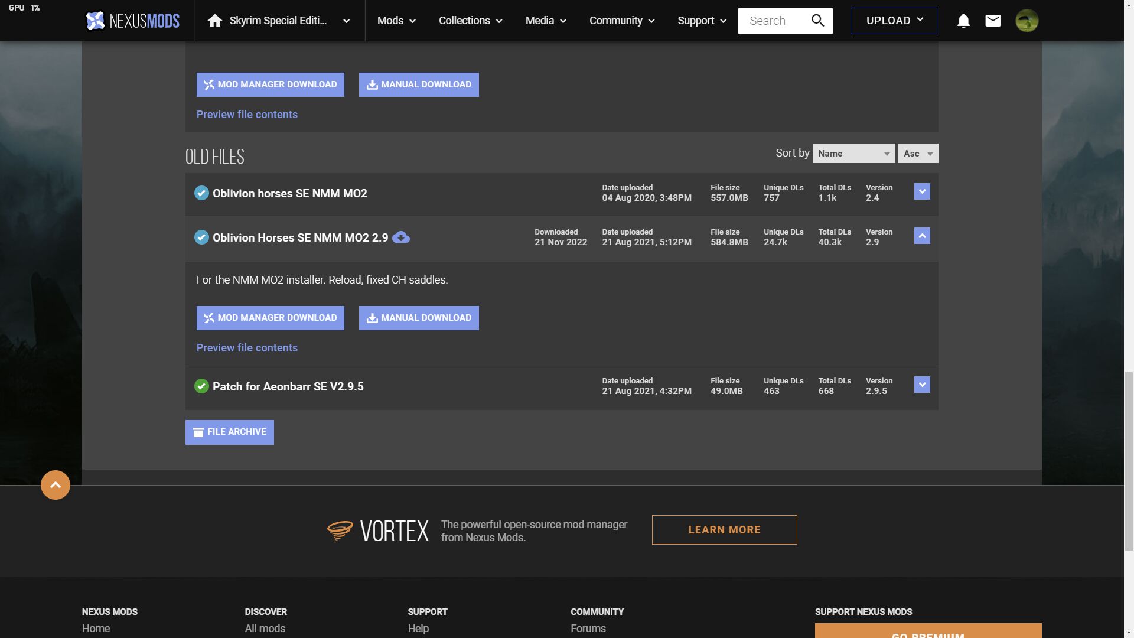Screen dimensions: 1134x638
Task: Open the Sort by Name dropdown
Action: [853, 154]
